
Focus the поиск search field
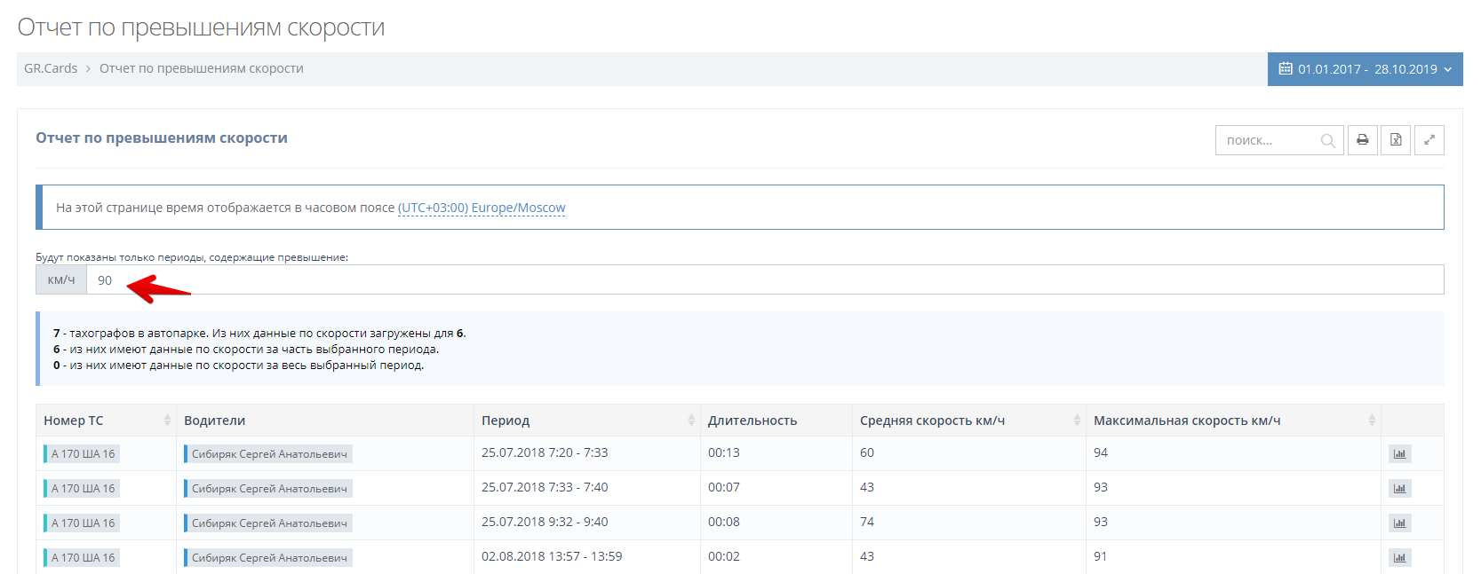[1269, 140]
